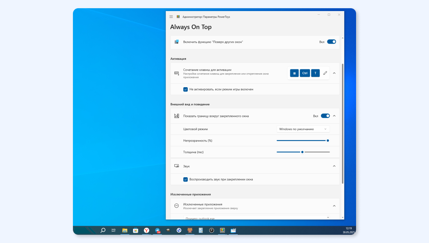
Task: Collapse the Исключенные приложения section
Action: point(334,206)
